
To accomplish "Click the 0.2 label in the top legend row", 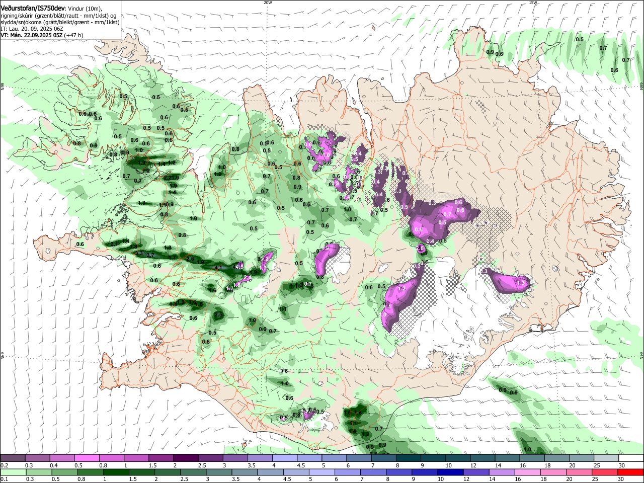I will [4, 465].
